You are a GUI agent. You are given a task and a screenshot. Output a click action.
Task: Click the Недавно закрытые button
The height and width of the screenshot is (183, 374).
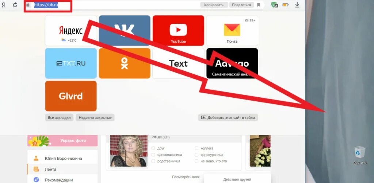(x=95, y=117)
